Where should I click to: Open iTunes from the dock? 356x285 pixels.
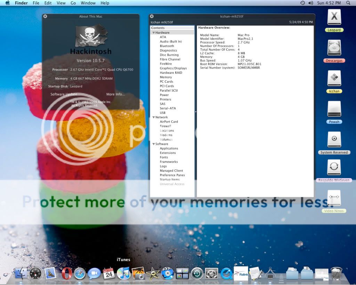(123, 274)
